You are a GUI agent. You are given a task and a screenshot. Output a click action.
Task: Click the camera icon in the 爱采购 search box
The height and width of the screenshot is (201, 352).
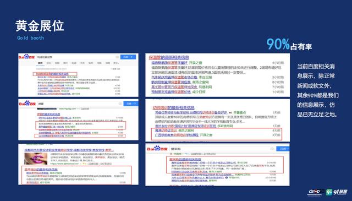click(272, 149)
